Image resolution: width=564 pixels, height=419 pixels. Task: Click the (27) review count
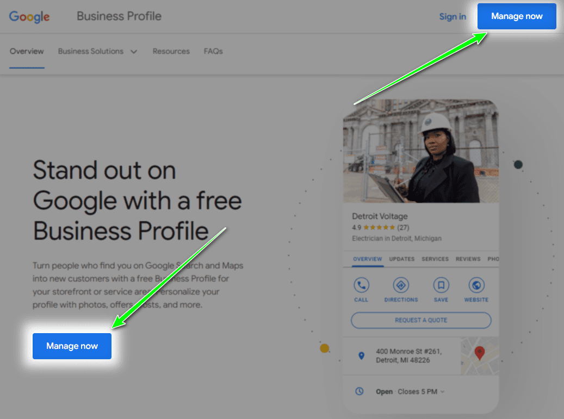[403, 228]
